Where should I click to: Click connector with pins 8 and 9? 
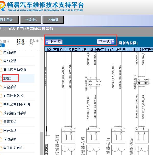tap(142, 81)
